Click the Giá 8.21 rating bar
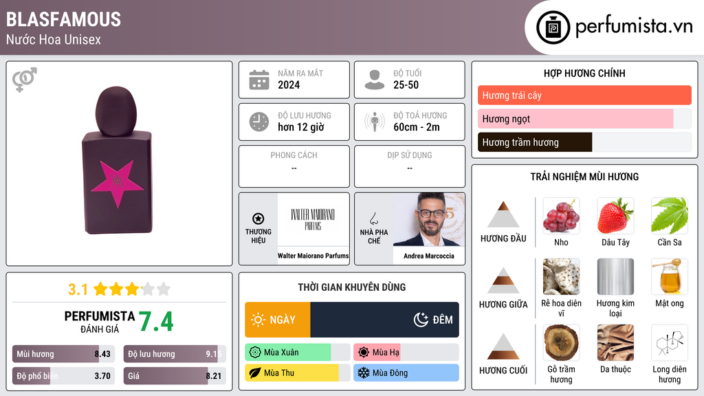Screen dimensions: 704x396 (175, 376)
